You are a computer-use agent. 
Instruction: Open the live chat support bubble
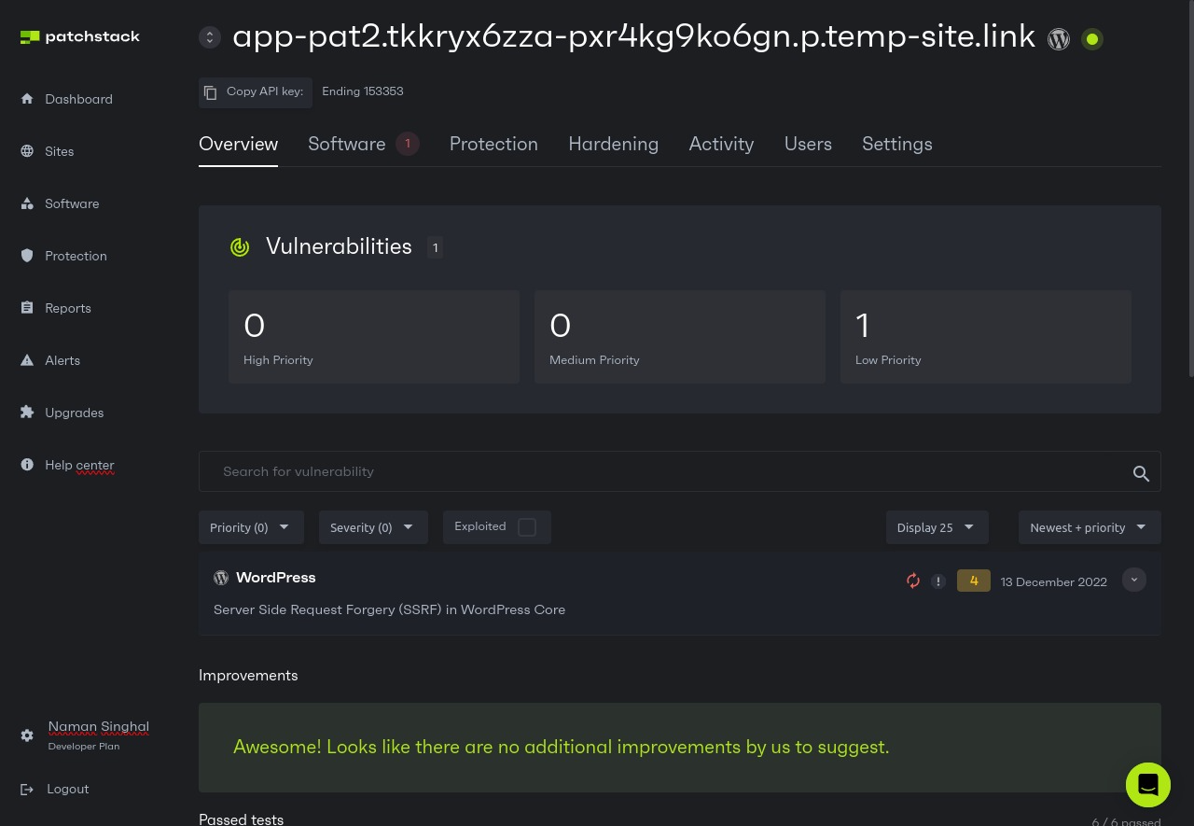coord(1148,785)
